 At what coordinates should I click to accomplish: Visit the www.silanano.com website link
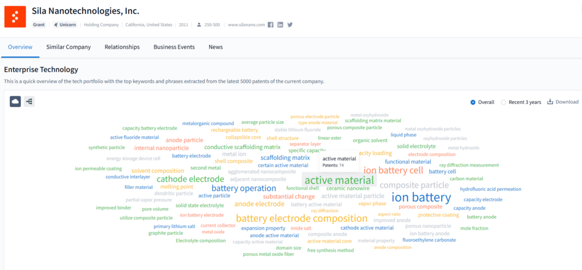point(246,25)
